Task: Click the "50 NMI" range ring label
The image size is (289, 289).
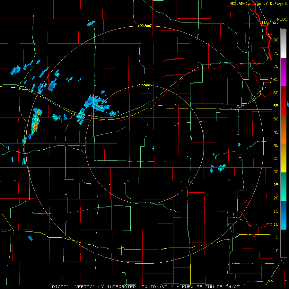Action: coord(144,85)
